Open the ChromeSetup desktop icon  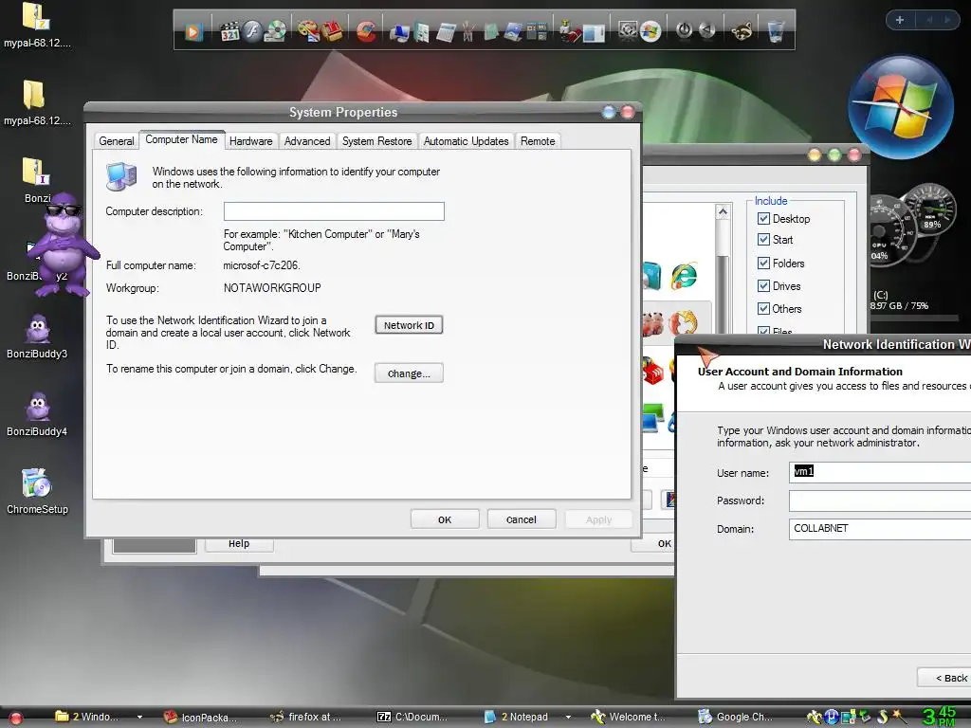pos(37,492)
